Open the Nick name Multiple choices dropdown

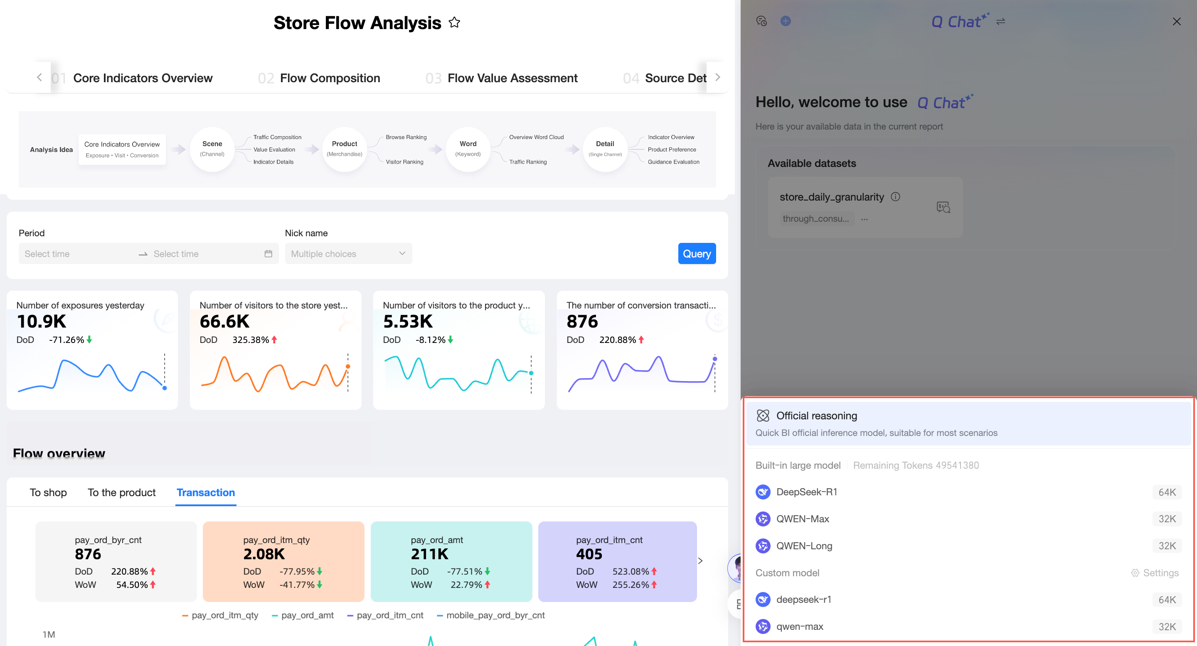[348, 253]
